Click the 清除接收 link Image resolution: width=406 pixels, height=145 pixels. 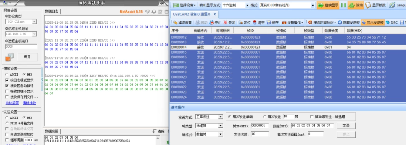coord(29,103)
